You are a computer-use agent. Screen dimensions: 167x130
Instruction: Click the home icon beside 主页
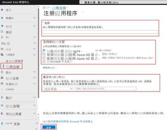[x=2, y=10]
